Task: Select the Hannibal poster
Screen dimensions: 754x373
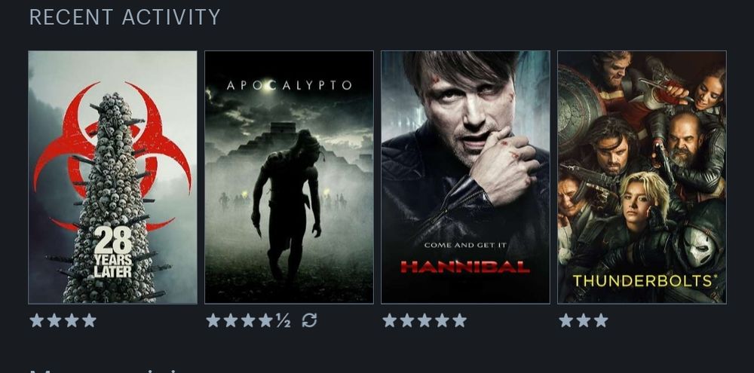Action: tap(465, 177)
